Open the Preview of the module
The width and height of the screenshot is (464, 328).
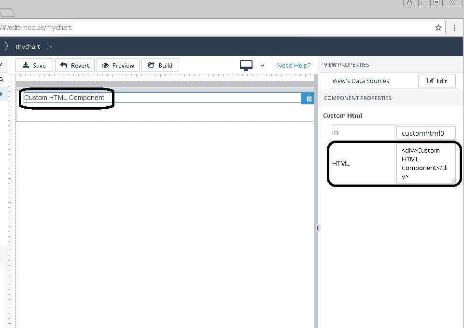118,65
